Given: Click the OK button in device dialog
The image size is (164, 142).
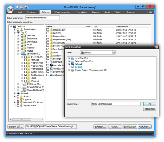Looking at the screenshot, I should pyautogui.click(x=150, y=104).
